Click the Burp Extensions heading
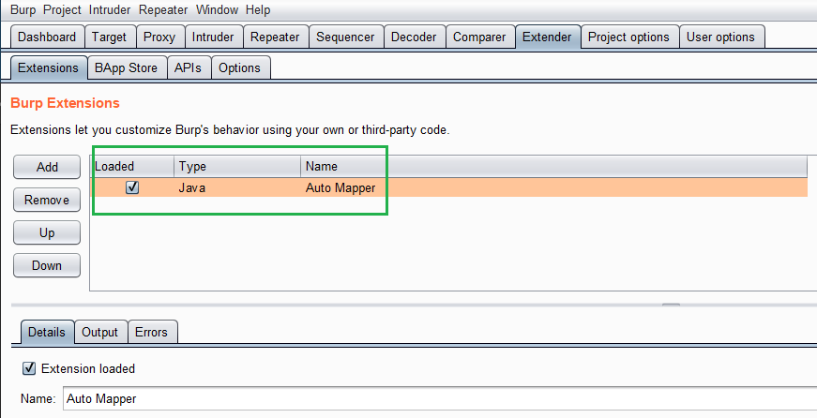 click(65, 103)
